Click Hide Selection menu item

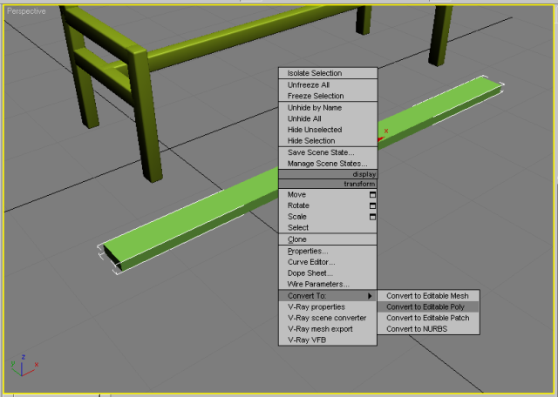coord(328,141)
